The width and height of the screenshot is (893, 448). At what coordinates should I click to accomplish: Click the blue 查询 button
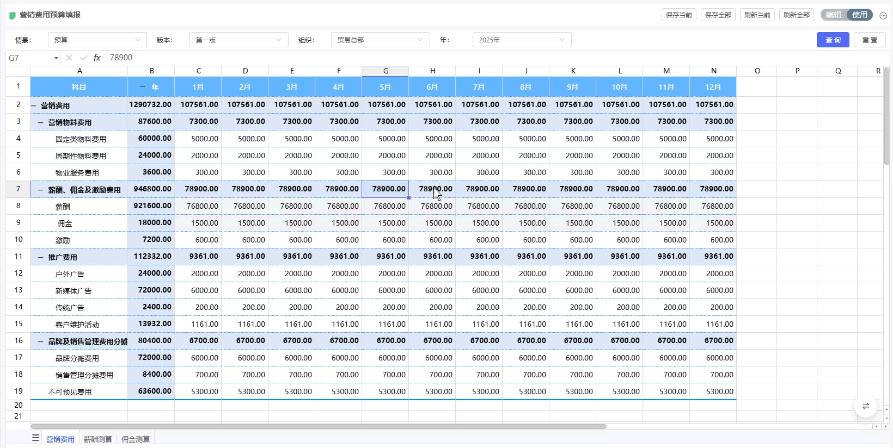833,40
